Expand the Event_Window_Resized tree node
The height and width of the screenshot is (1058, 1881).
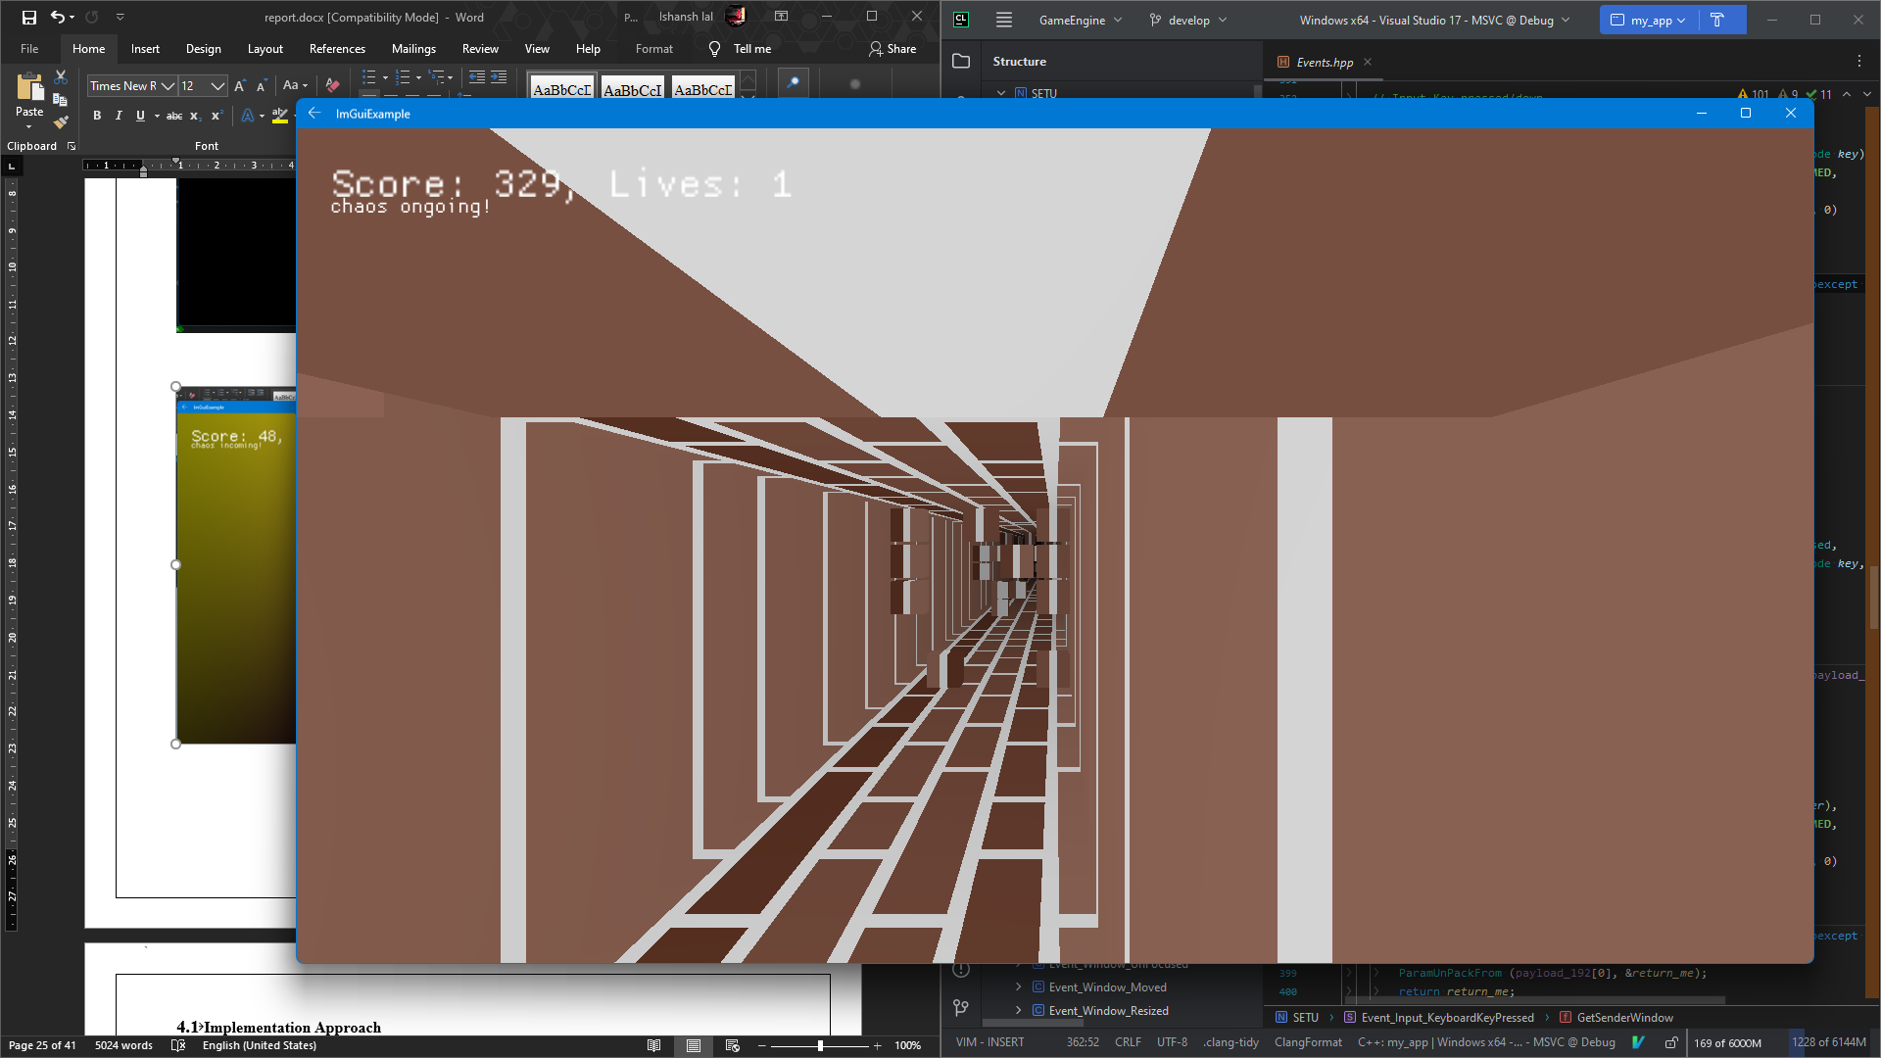point(1018,1011)
